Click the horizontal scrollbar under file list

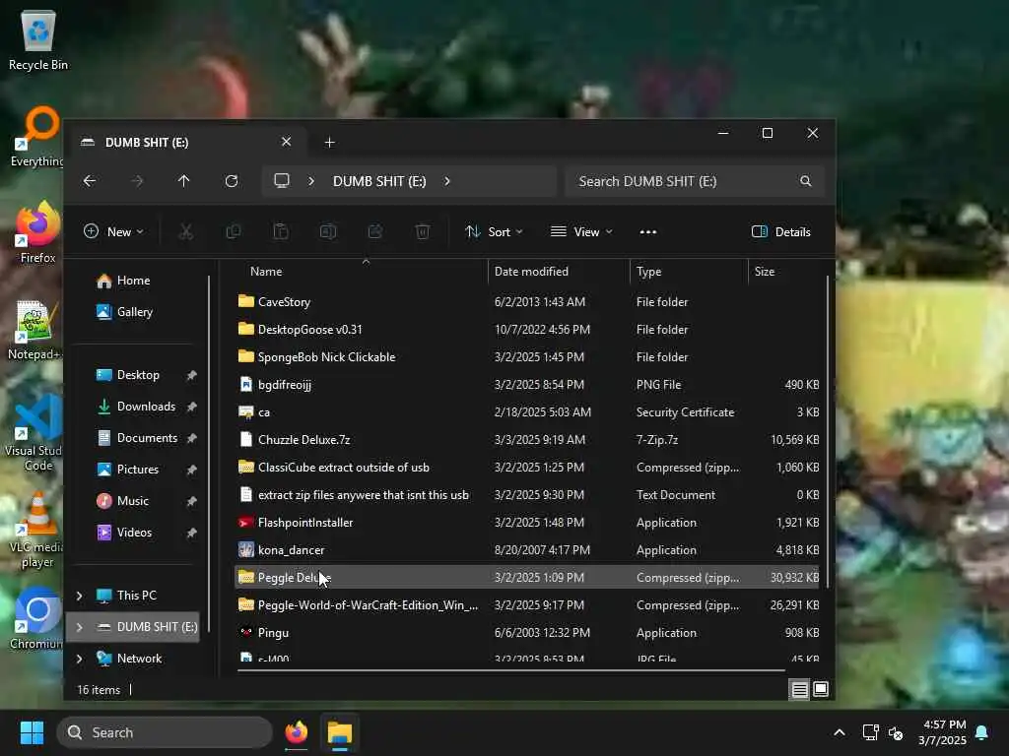511,670
